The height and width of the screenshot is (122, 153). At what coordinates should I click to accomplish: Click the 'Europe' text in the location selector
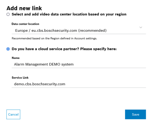click(x=22, y=31)
